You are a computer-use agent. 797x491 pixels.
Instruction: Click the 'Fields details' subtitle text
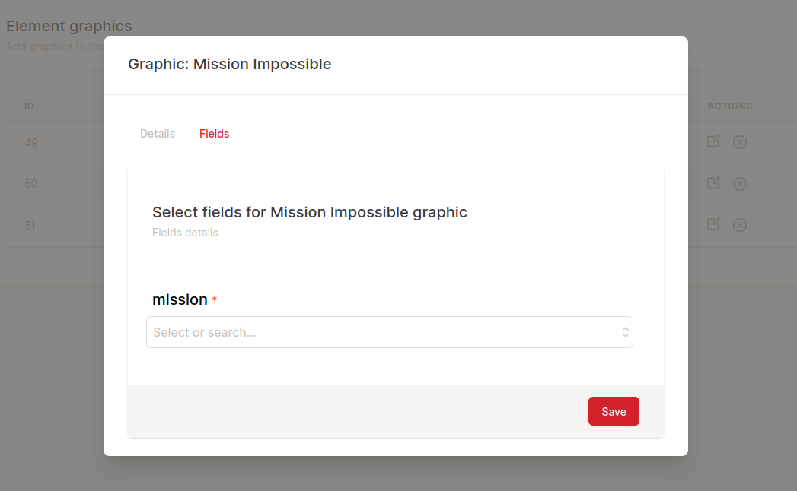[185, 233]
